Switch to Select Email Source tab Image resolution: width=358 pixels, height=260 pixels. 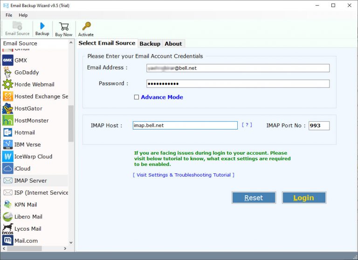[107, 43]
